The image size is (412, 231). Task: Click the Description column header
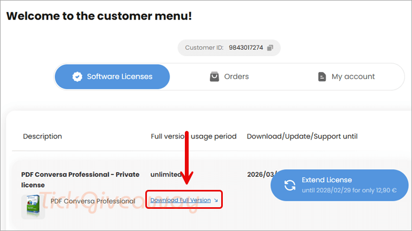coord(42,136)
